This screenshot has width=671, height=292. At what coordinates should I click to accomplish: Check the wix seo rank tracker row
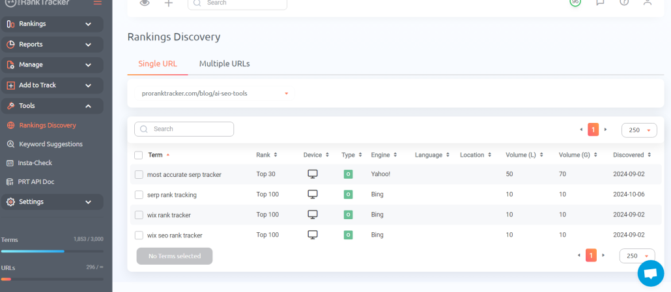(139, 235)
